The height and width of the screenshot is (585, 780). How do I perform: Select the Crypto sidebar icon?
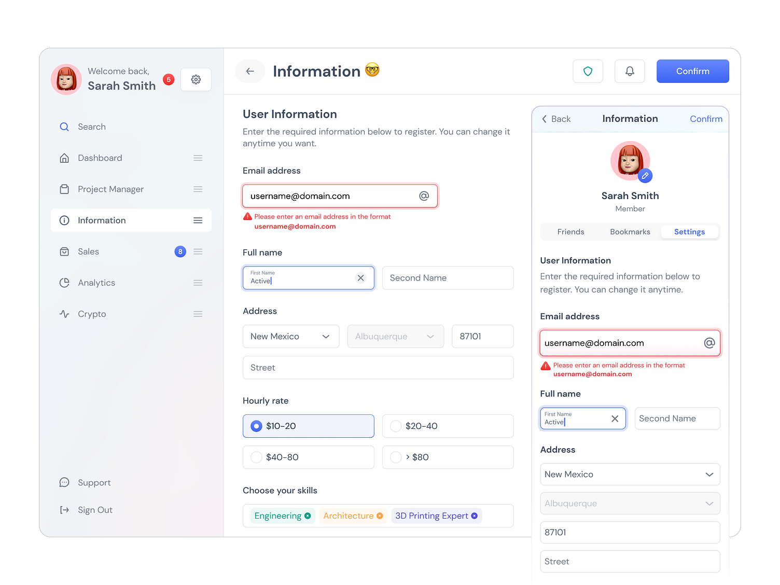64,314
